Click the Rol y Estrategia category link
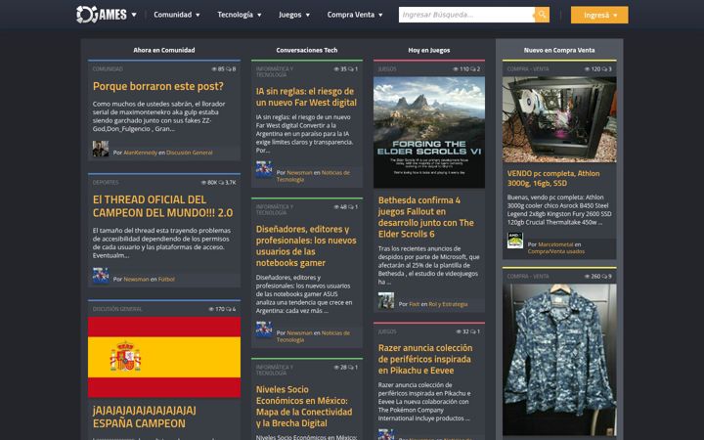704x440 pixels. pyautogui.click(x=448, y=304)
